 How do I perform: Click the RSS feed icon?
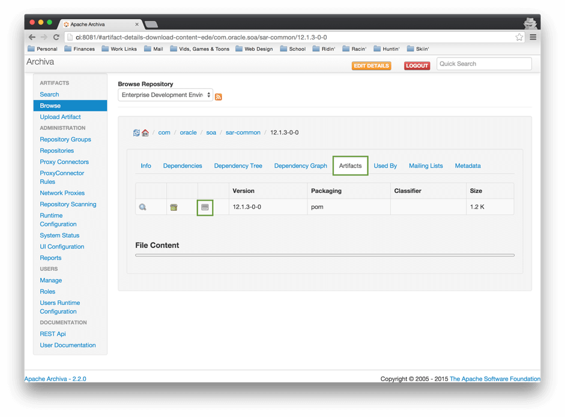[219, 96]
